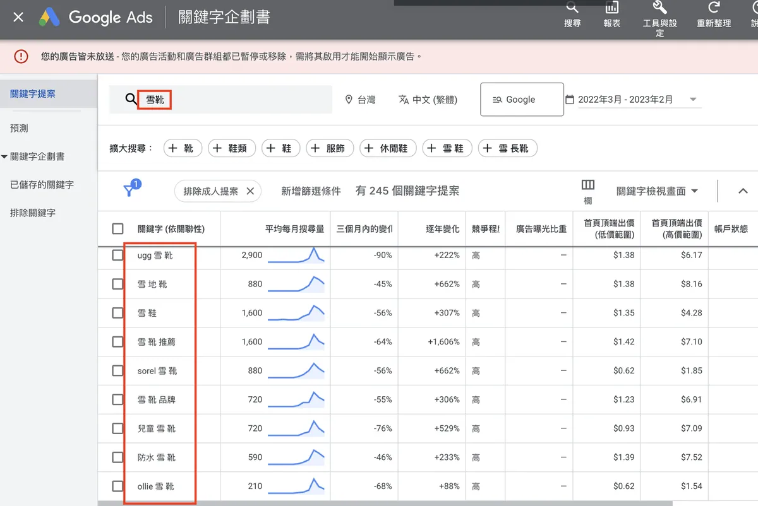Check the box for ollie 雪靴
The image size is (758, 506).
[x=117, y=486]
